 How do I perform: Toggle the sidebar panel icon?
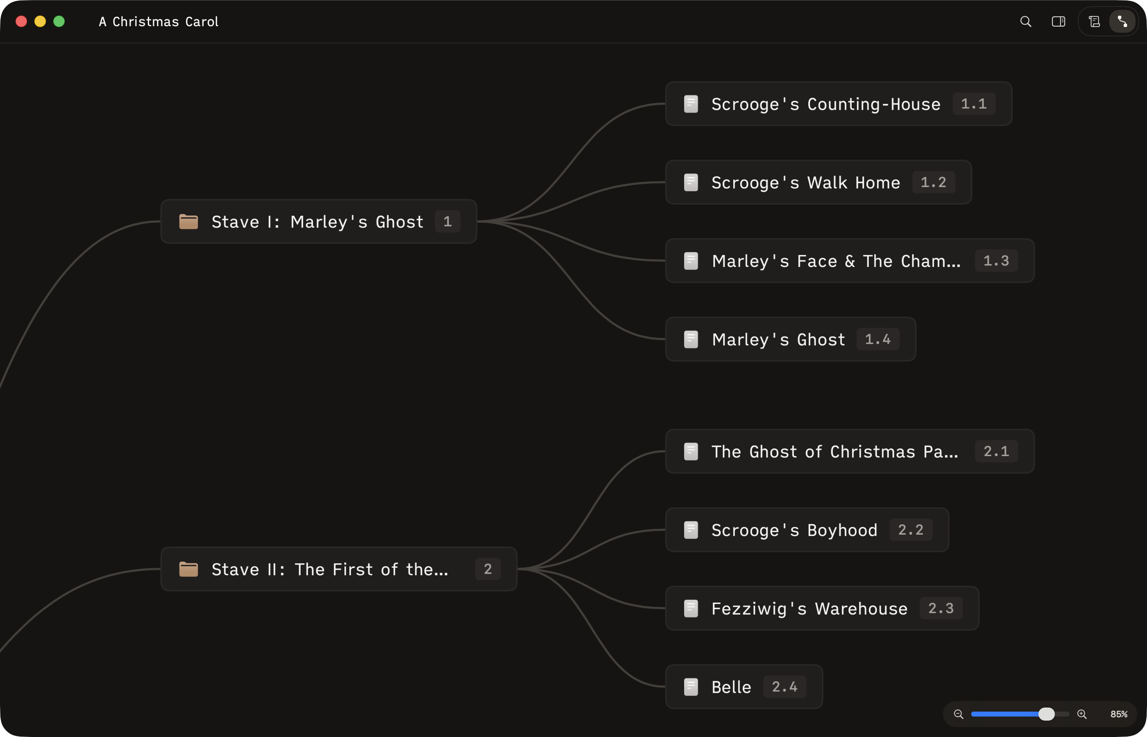1058,22
